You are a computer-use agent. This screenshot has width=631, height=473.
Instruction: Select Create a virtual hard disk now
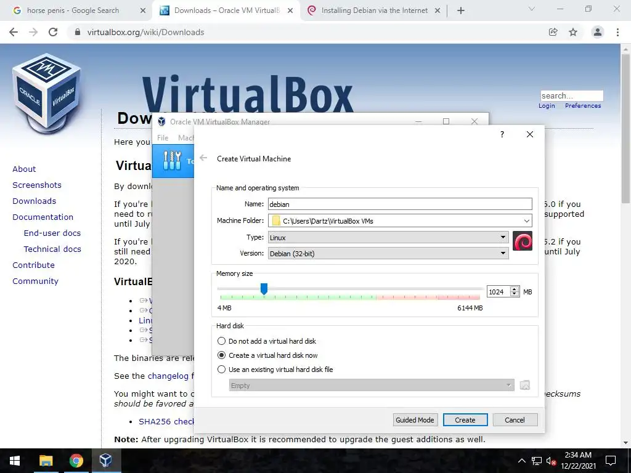267,355
